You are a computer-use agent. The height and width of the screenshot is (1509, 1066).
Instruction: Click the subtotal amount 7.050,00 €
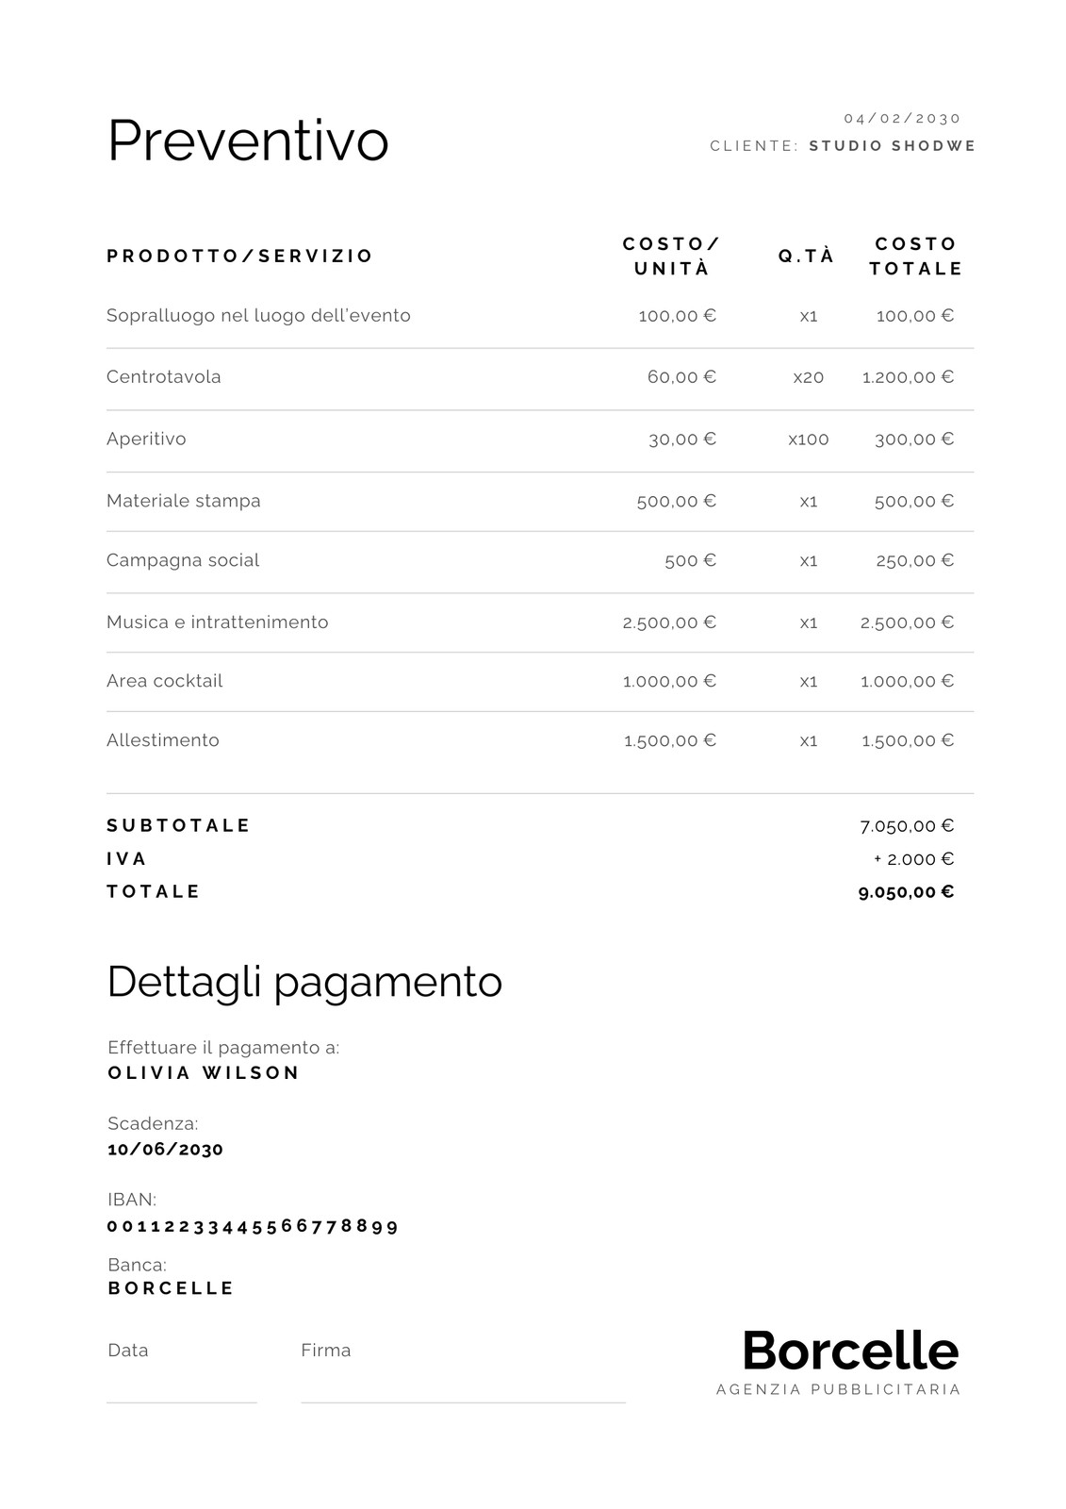pyautogui.click(x=907, y=826)
